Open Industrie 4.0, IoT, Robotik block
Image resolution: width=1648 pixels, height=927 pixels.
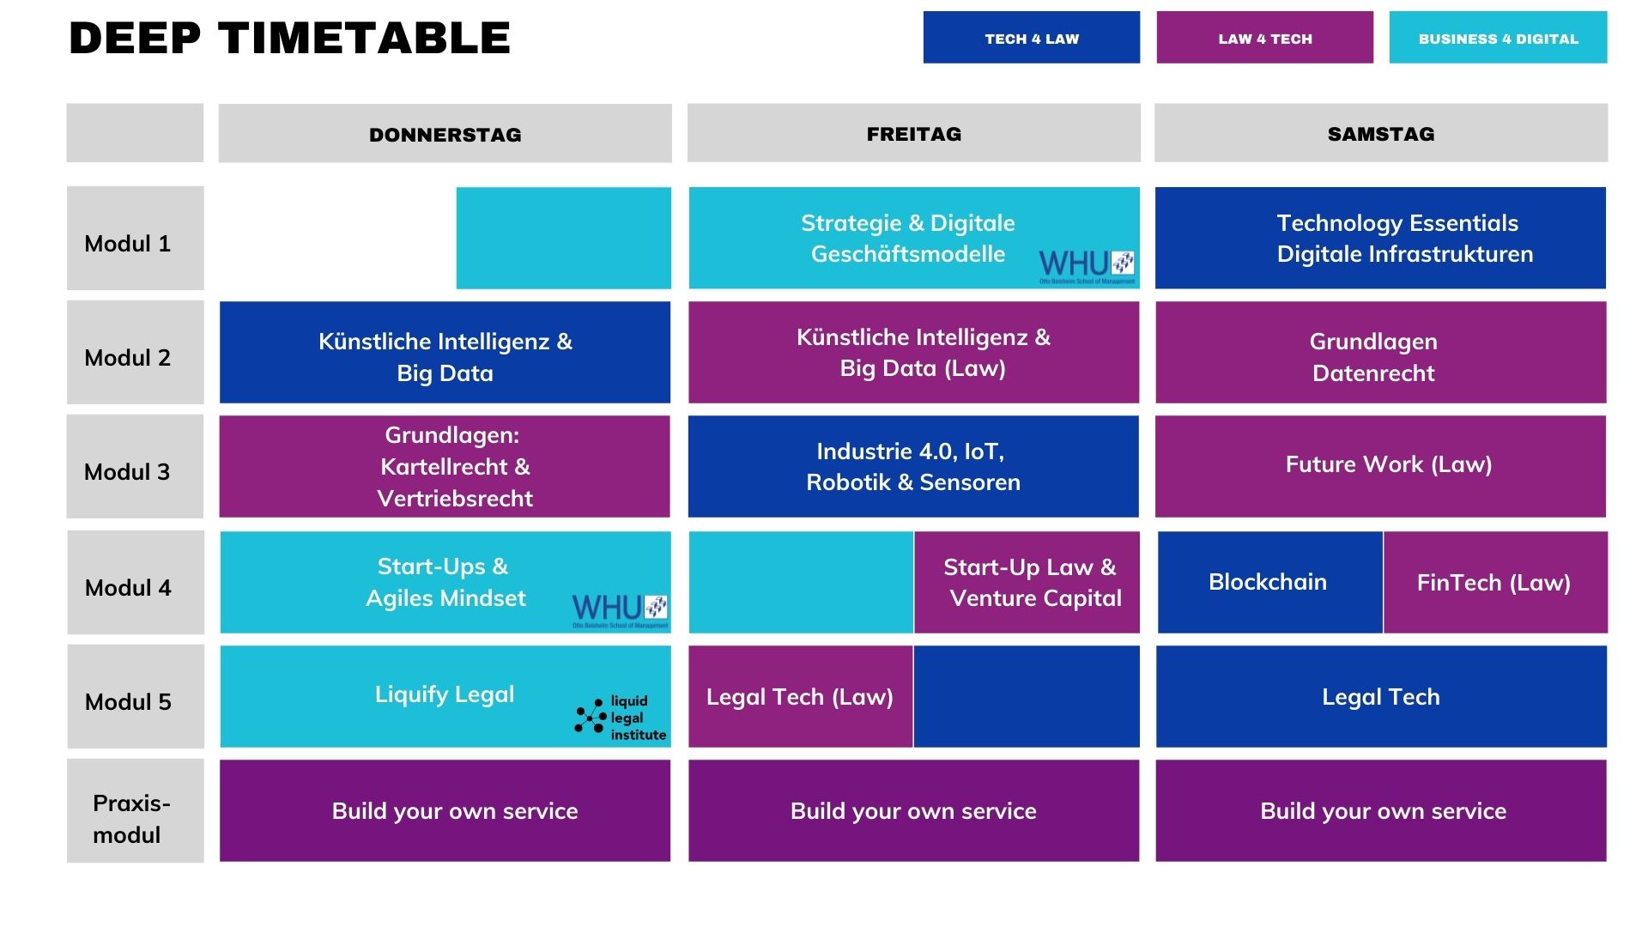pos(914,467)
